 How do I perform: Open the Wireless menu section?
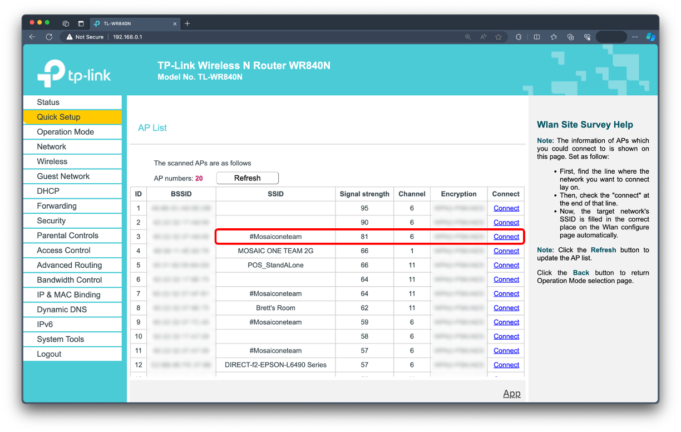tap(52, 161)
